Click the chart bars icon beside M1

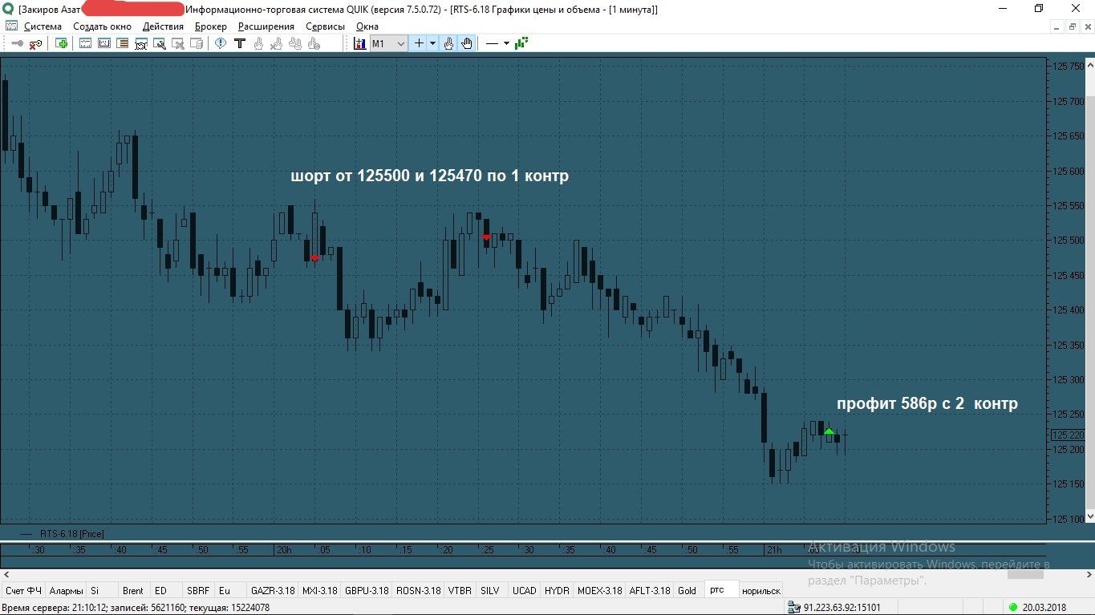[359, 43]
